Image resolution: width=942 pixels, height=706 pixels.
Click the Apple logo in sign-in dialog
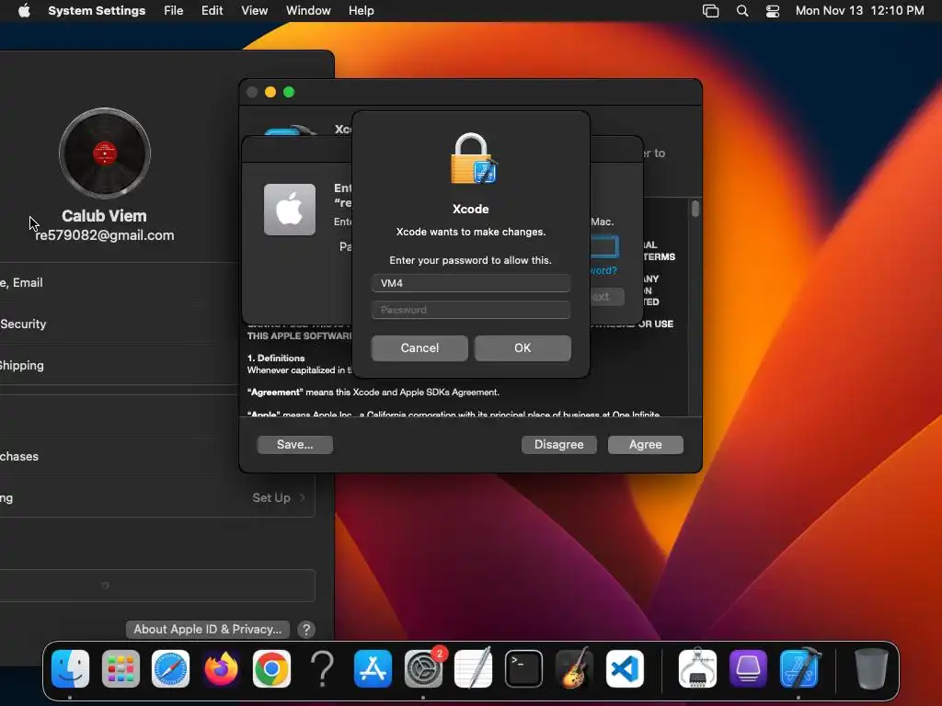(290, 210)
